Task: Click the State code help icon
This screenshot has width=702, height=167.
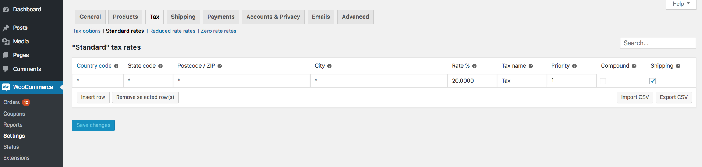Action: click(x=160, y=66)
